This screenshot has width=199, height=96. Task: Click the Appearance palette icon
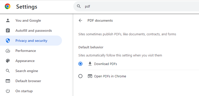point(8,61)
